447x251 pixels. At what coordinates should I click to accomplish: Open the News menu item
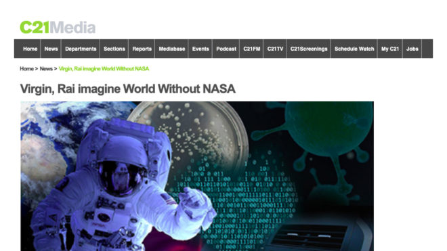click(x=51, y=49)
